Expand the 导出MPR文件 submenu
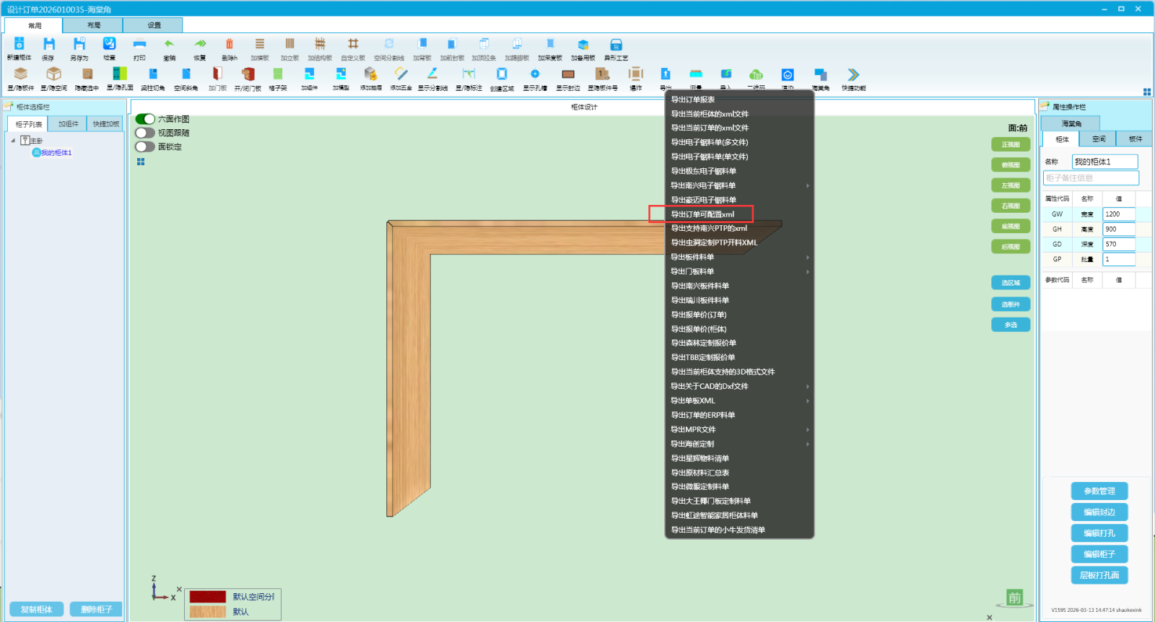The width and height of the screenshot is (1155, 622). [x=739, y=429]
